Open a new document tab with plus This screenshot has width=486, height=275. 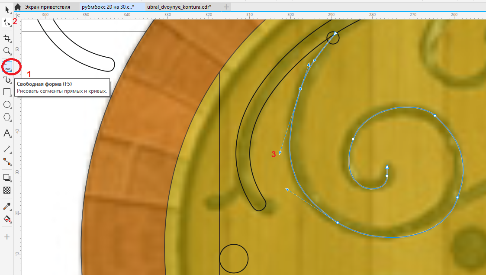(226, 7)
